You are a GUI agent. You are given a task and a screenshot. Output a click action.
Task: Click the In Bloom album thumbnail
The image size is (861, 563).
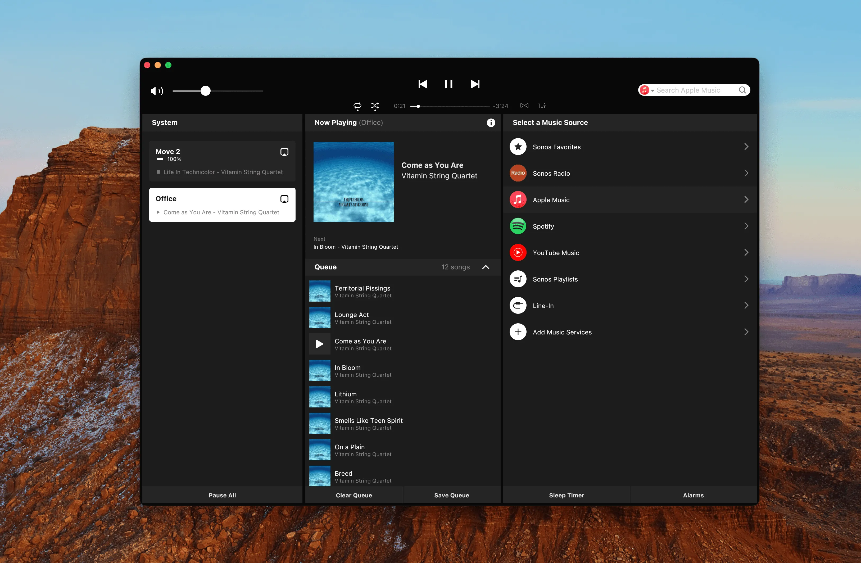point(320,370)
